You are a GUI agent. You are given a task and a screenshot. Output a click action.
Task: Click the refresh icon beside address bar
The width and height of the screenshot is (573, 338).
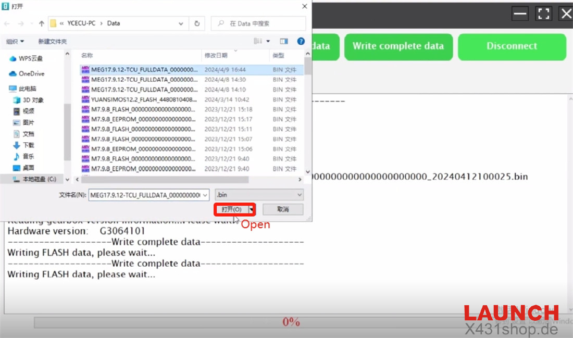point(197,23)
